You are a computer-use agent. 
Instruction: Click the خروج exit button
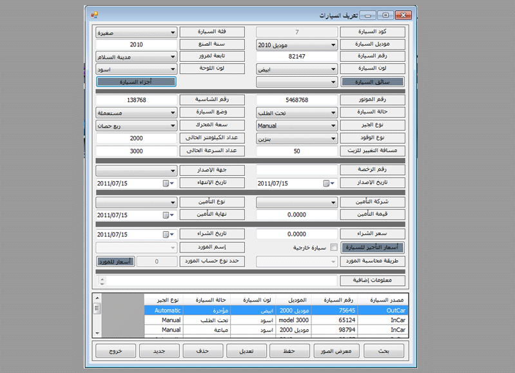tap(115, 351)
